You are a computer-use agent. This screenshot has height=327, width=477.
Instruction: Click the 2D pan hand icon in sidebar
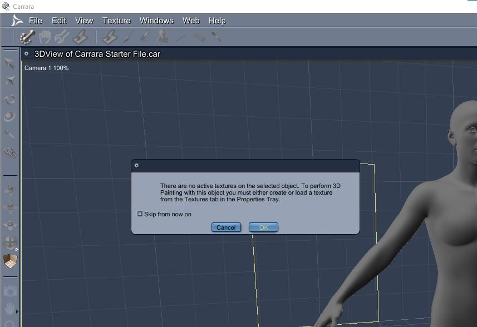pos(9,309)
